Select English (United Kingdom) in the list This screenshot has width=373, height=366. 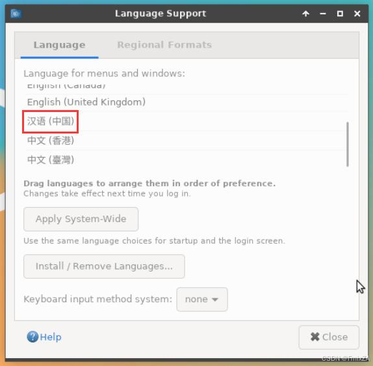click(186, 102)
